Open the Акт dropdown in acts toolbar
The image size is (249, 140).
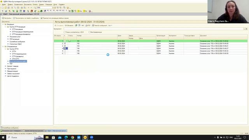110,25
